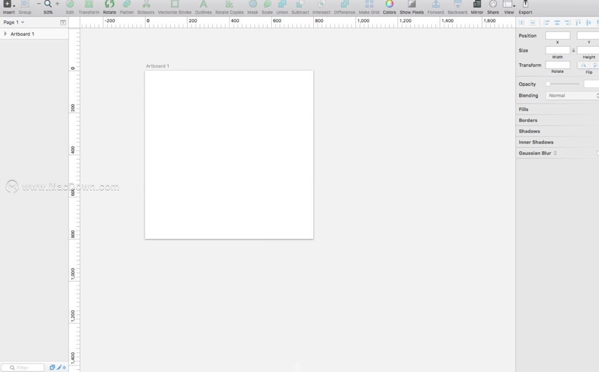Apply the Union boolean operation
The image size is (599, 372).
tap(282, 4)
